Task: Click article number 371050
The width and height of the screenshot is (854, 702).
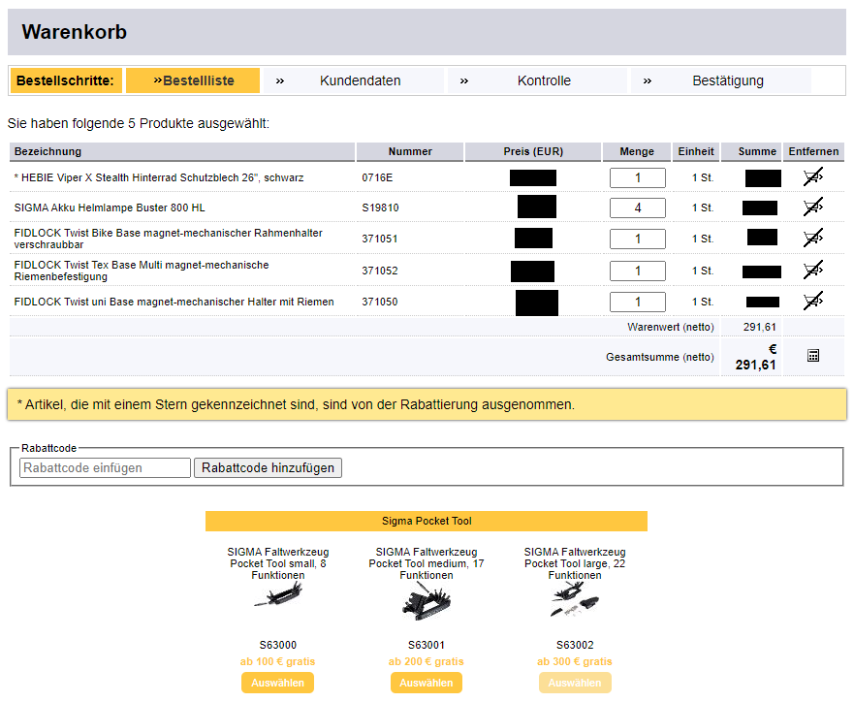Action: (380, 302)
